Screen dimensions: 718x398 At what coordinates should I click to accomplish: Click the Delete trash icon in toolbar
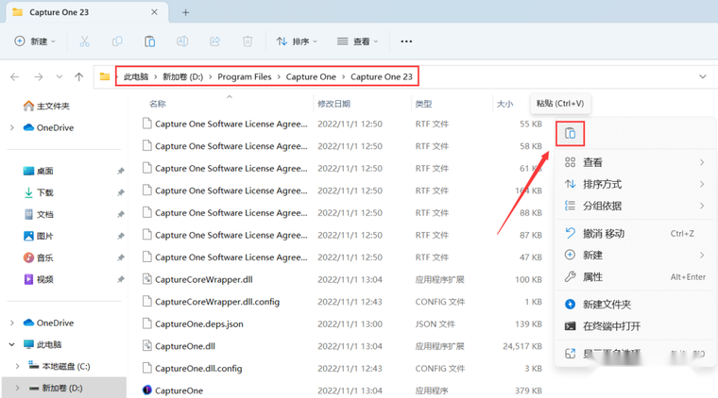coord(248,41)
